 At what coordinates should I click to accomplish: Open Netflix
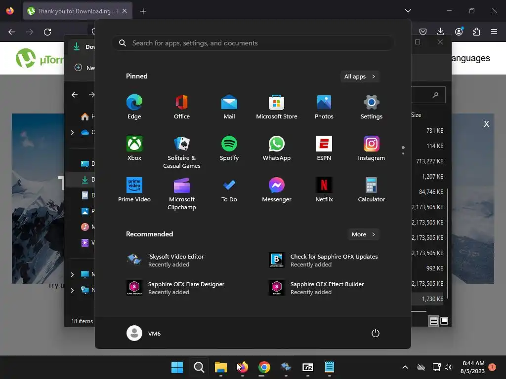pyautogui.click(x=324, y=190)
